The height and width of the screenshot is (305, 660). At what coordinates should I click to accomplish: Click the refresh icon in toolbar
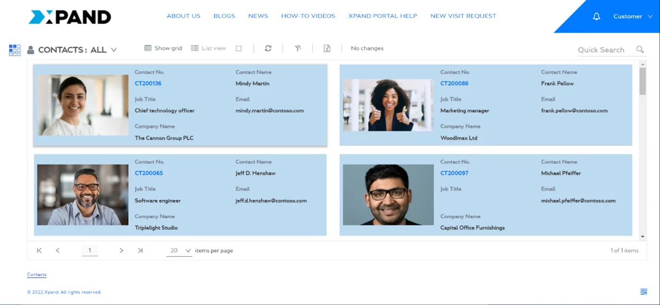click(268, 48)
